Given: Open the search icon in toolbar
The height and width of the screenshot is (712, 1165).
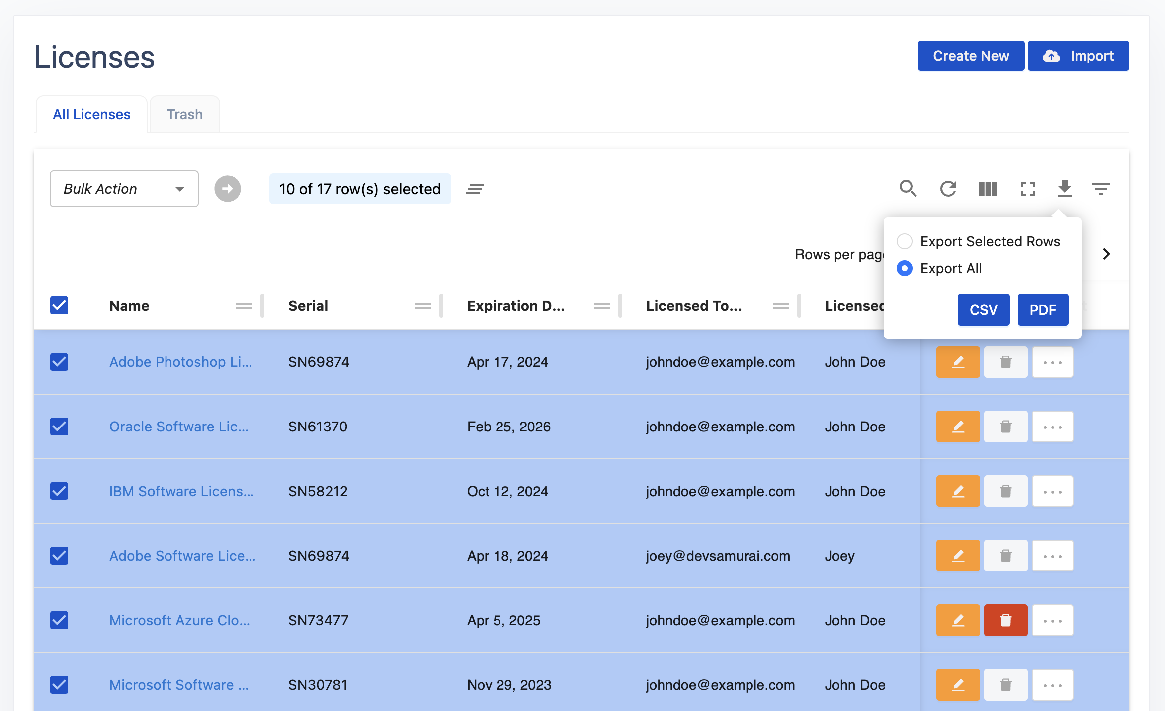Looking at the screenshot, I should tap(908, 189).
